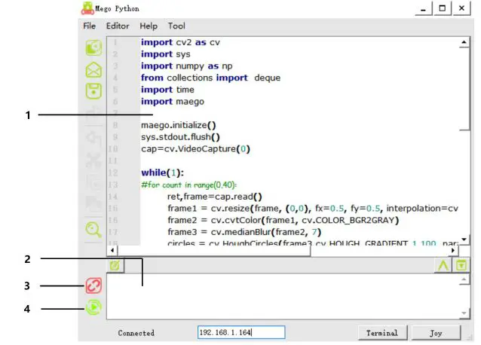481x345 pixels.
Task: Click the 'frame1 = cv.resize' code line
Action: tap(313, 209)
